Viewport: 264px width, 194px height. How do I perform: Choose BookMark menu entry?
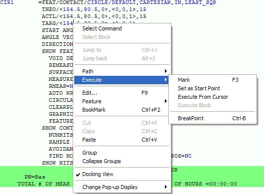(x=122, y=110)
